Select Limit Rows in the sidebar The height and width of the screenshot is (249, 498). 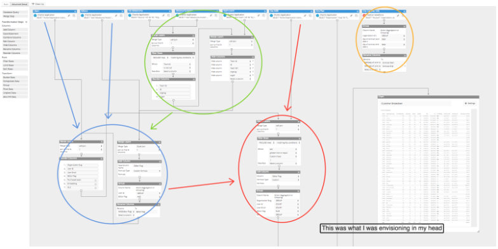(15, 65)
